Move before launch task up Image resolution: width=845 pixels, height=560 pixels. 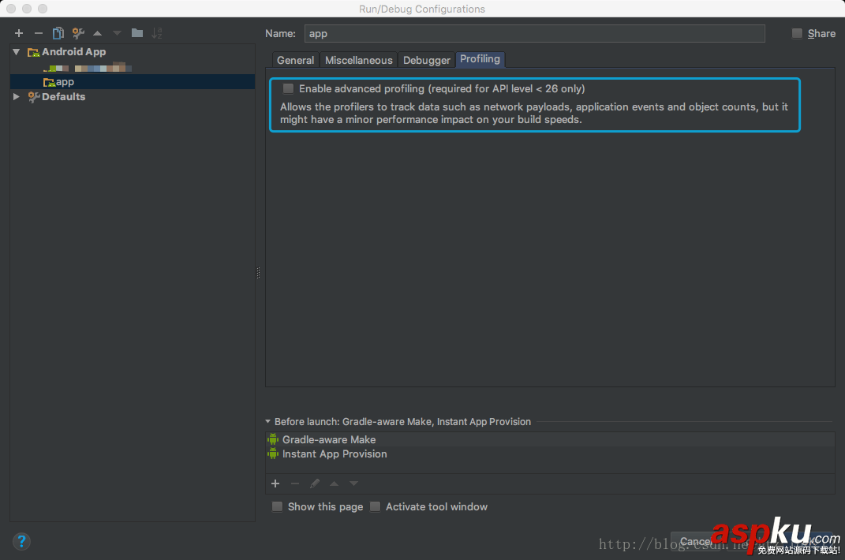(334, 483)
